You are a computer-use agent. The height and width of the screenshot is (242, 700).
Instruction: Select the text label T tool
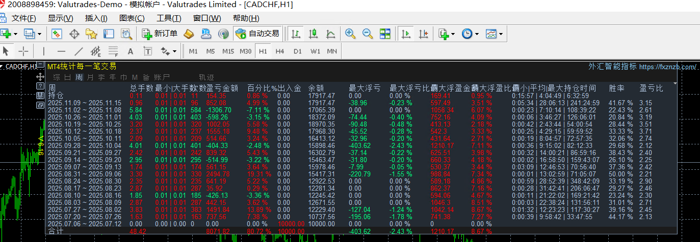[148, 51]
